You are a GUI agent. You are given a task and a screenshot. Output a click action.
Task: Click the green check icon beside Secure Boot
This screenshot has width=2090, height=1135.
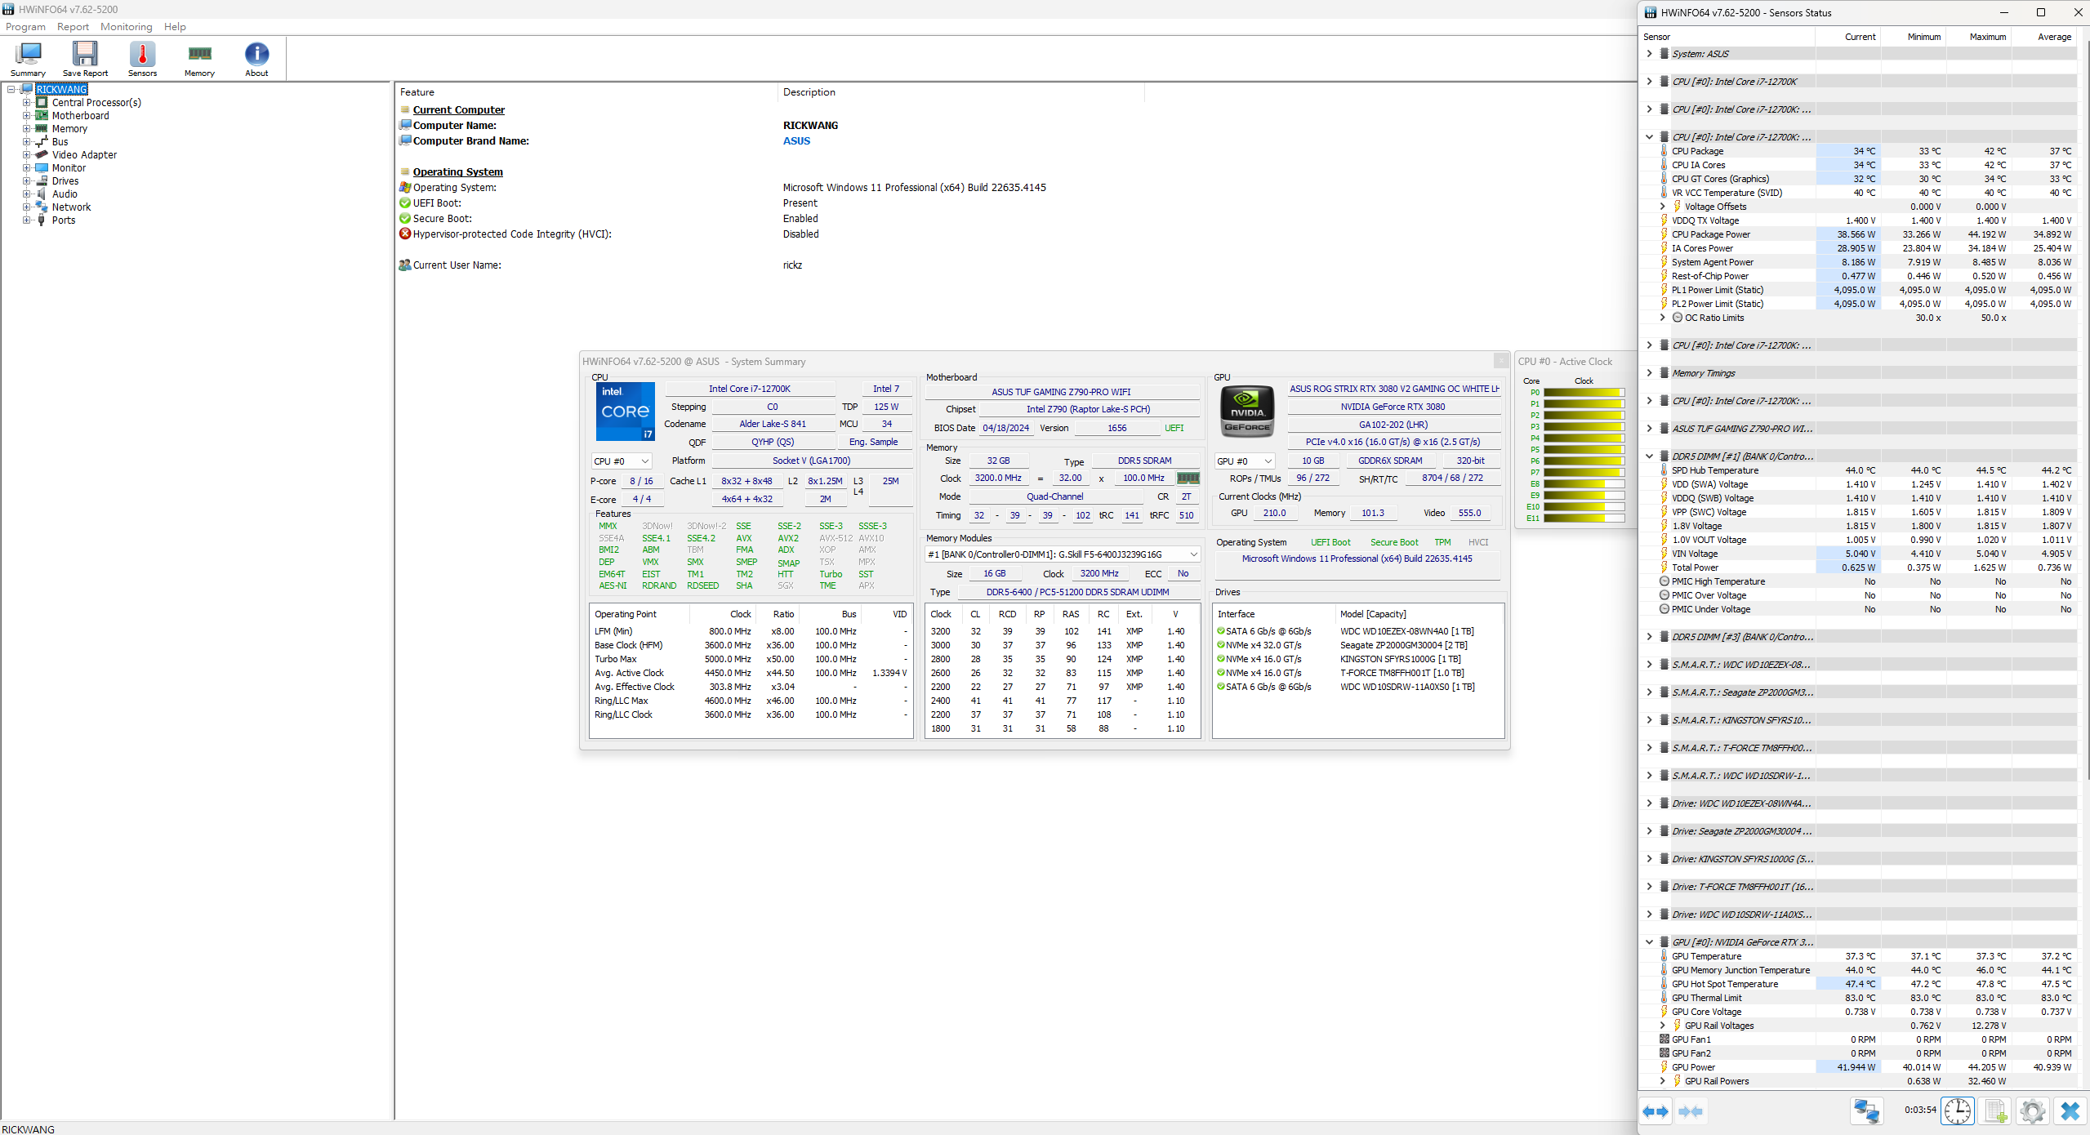click(x=405, y=218)
